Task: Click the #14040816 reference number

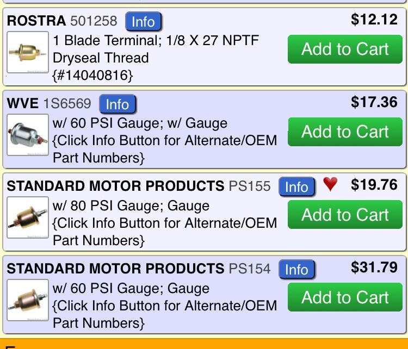Action: point(92,75)
